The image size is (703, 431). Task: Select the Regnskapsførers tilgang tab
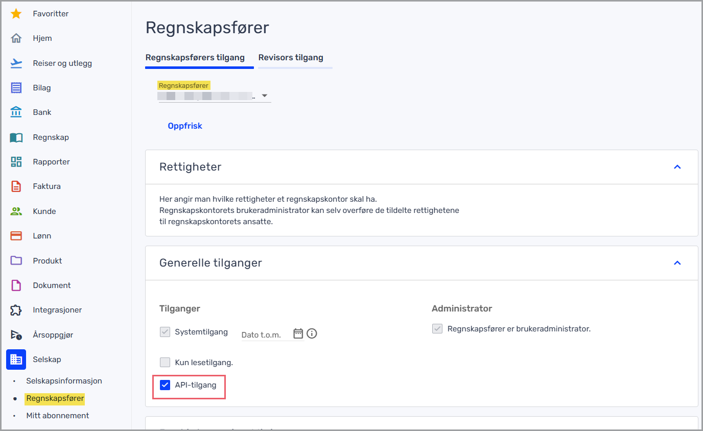195,58
